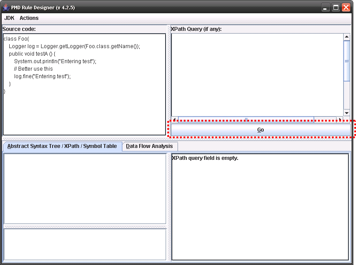The image size is (356, 265).
Task: Click XPath Query scrollbar down arrow
Action: [347, 113]
